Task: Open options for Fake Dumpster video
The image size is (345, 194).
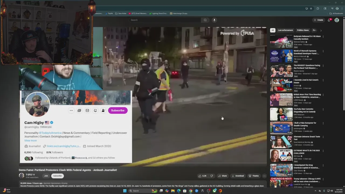Action: pos(323,123)
